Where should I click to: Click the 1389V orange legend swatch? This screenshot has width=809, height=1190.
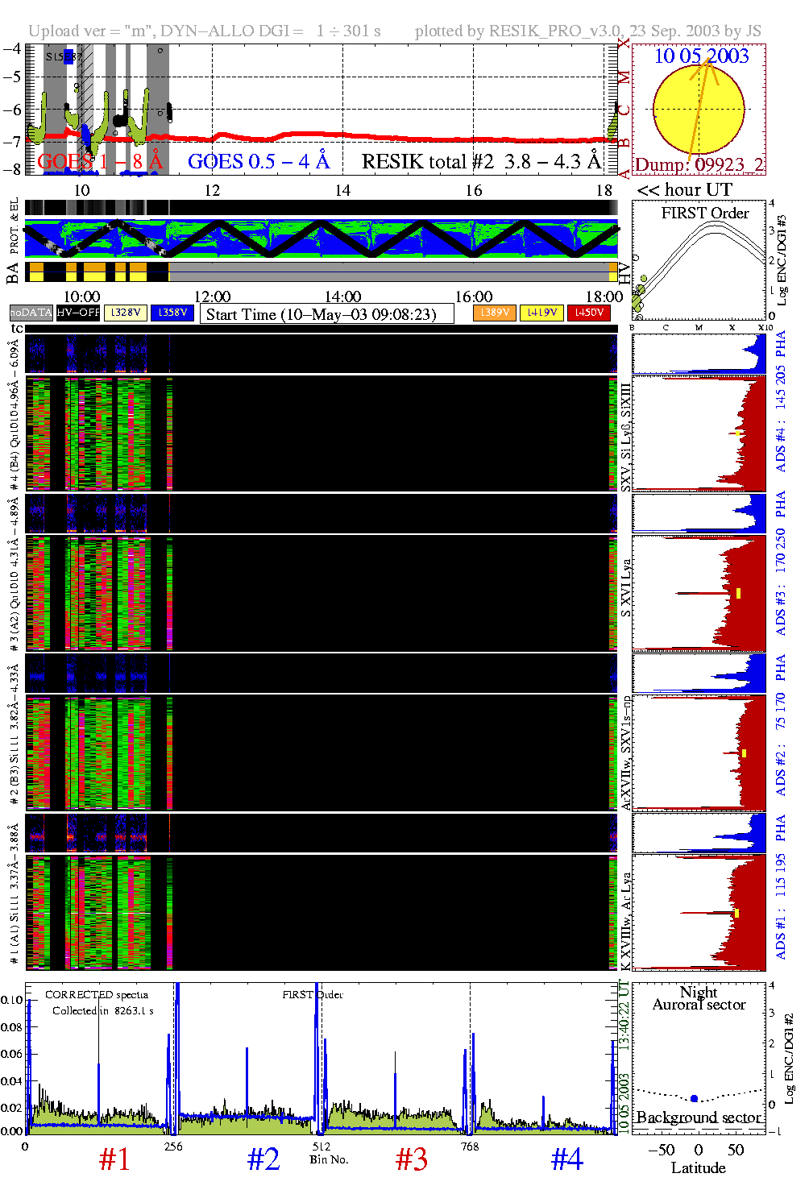pyautogui.click(x=494, y=313)
